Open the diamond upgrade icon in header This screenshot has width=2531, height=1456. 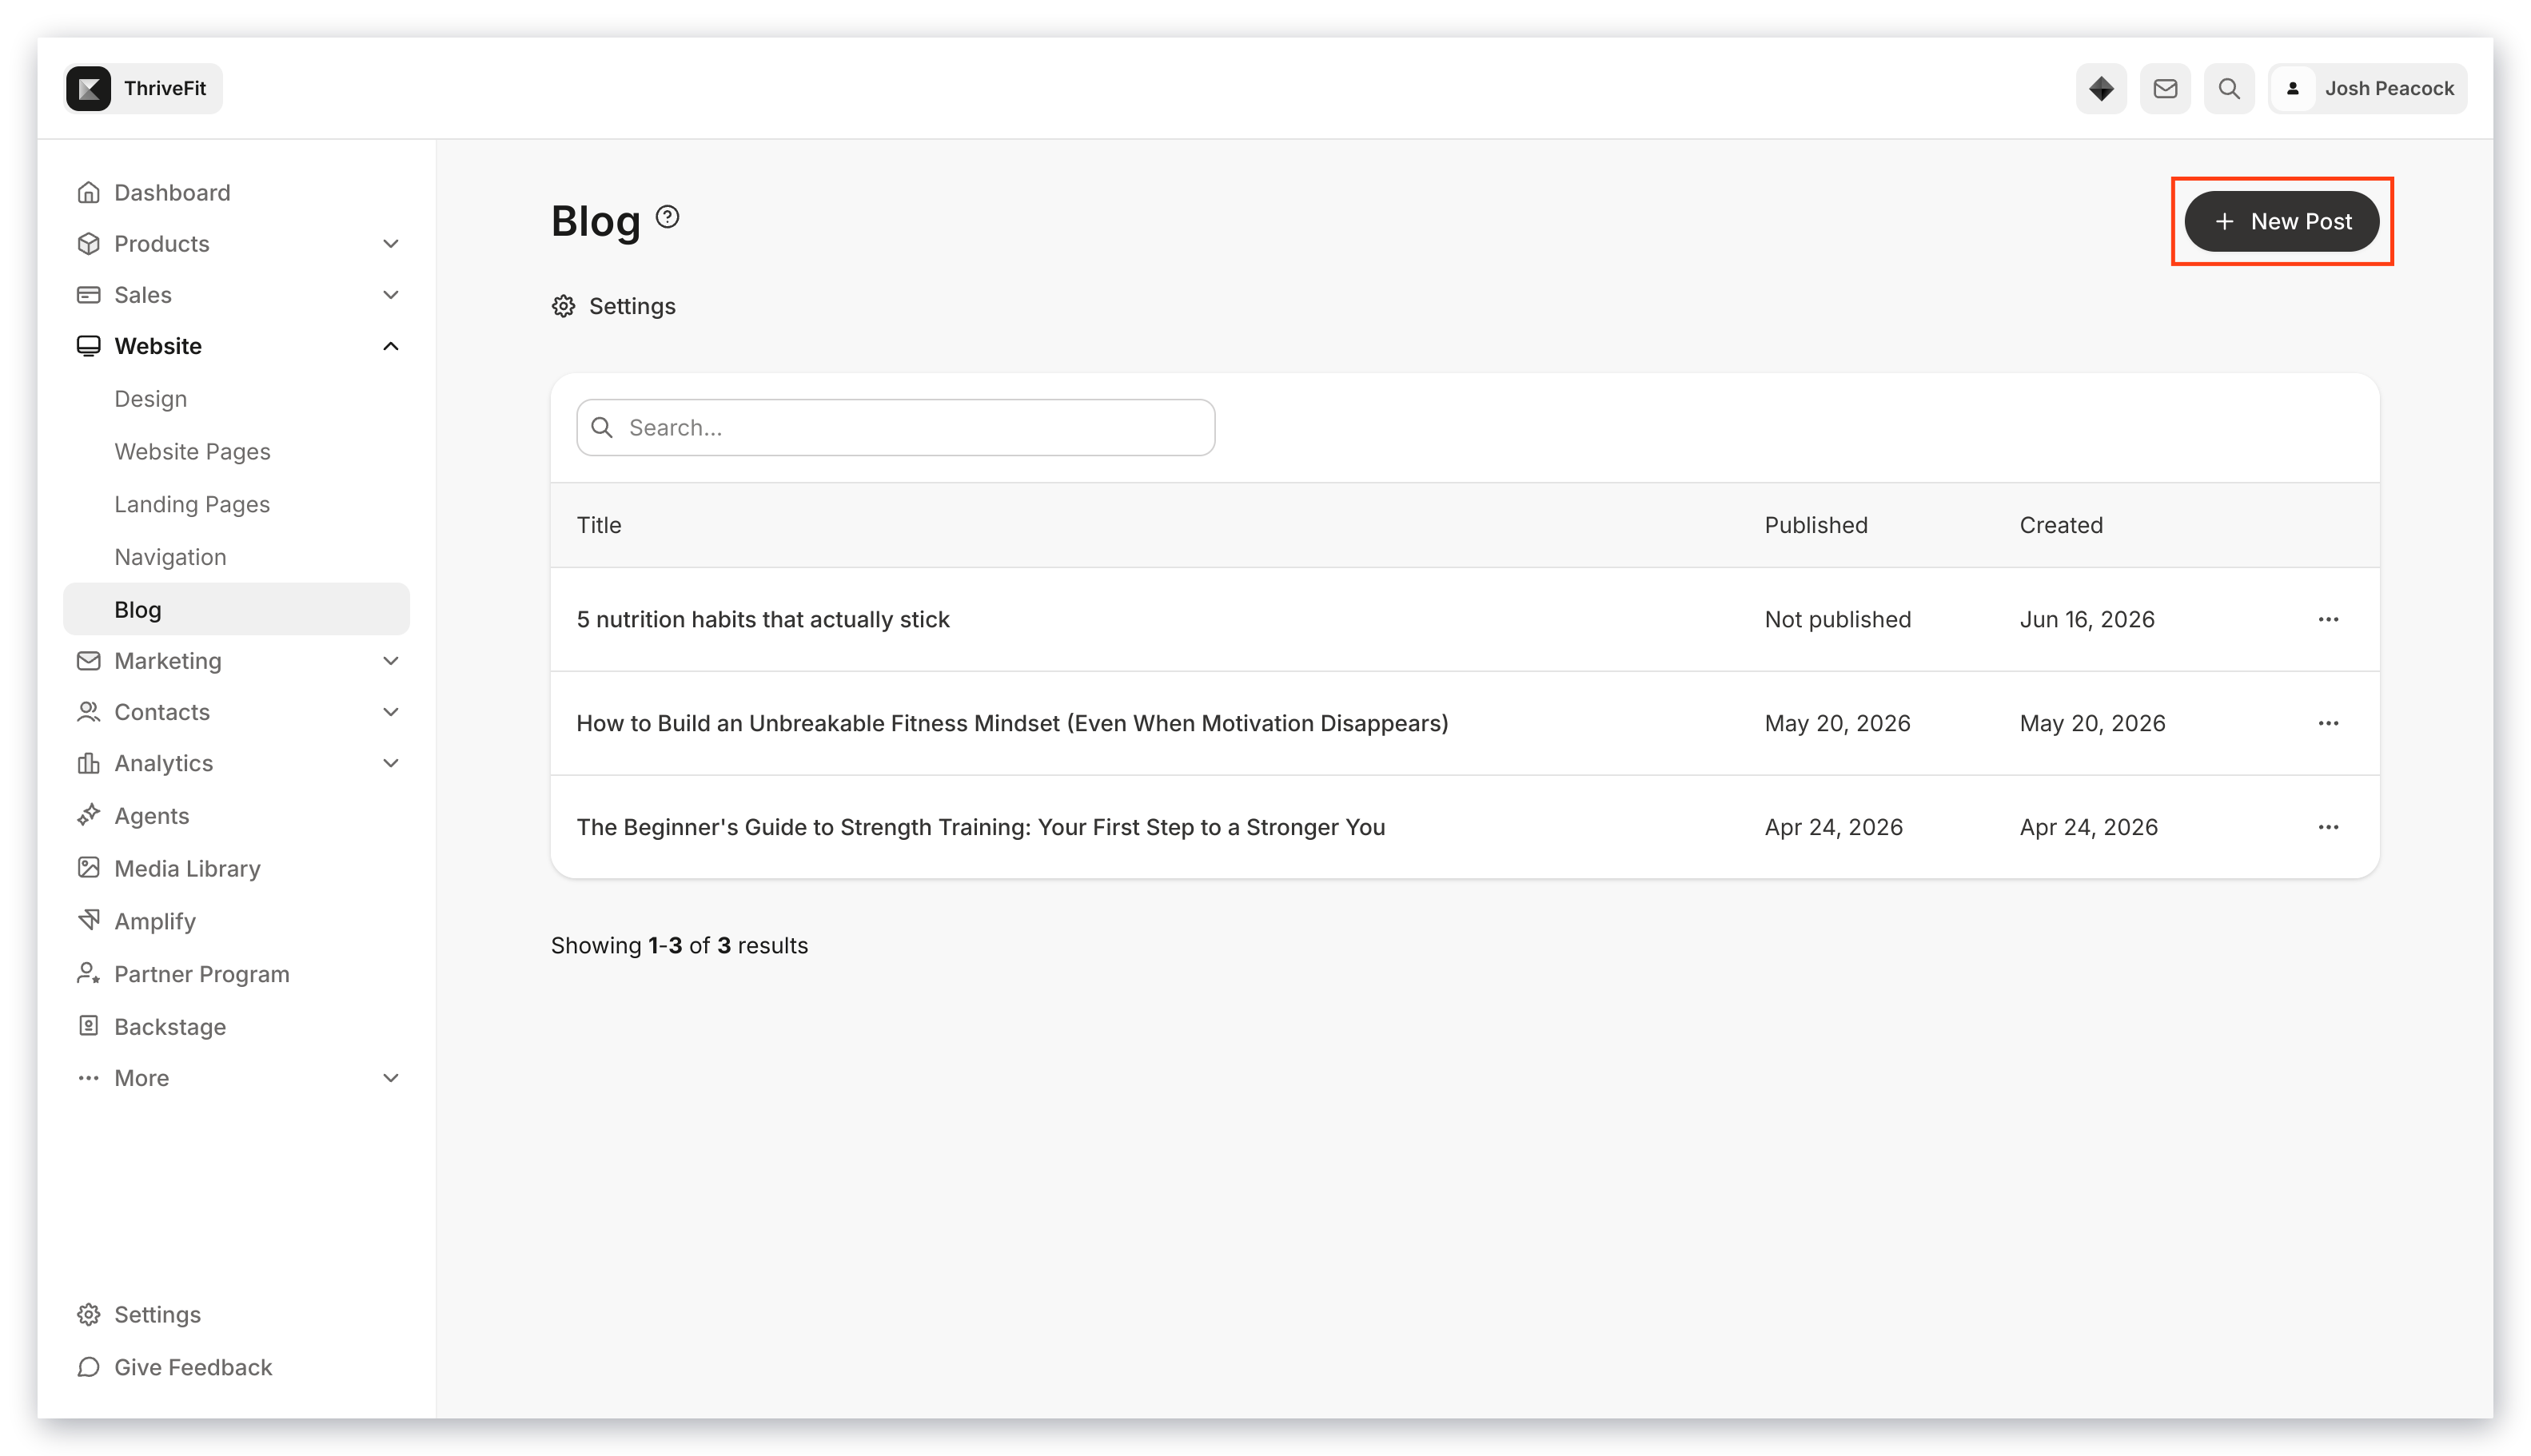tap(2101, 88)
